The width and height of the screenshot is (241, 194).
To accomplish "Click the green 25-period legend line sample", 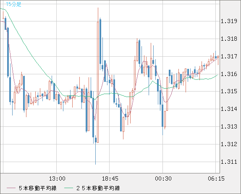I will tap(68, 188).
